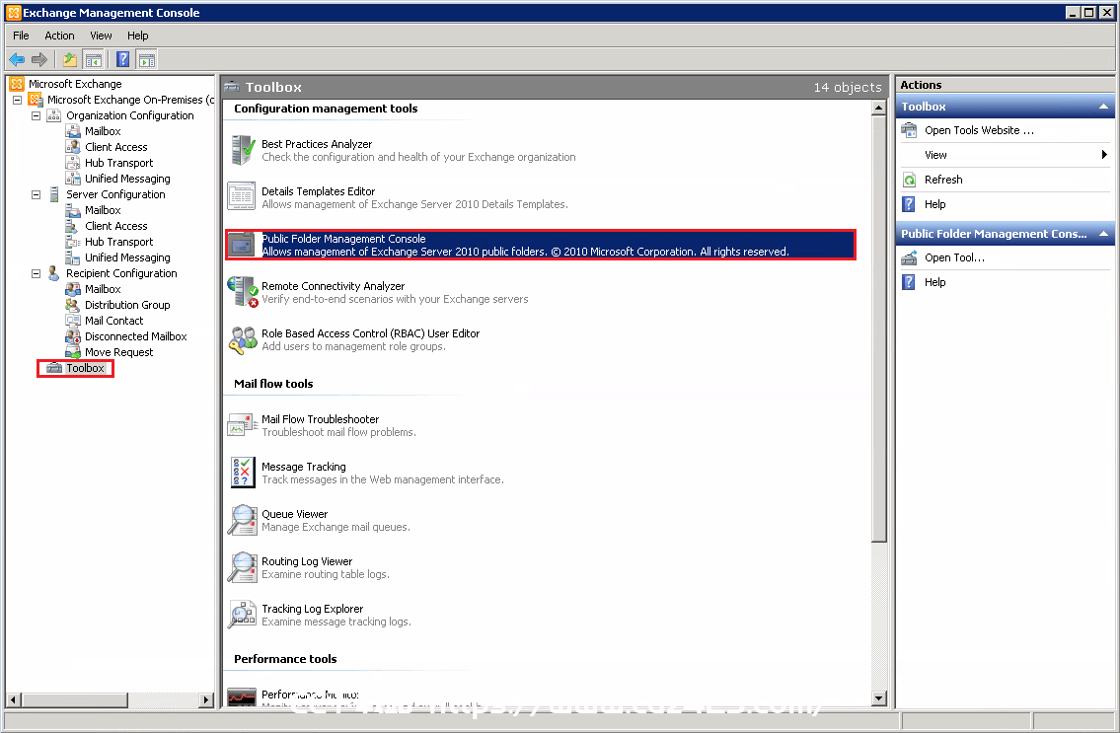Select Unified Messaging under Organization Configuration
This screenshot has width=1120, height=733.
[127, 179]
